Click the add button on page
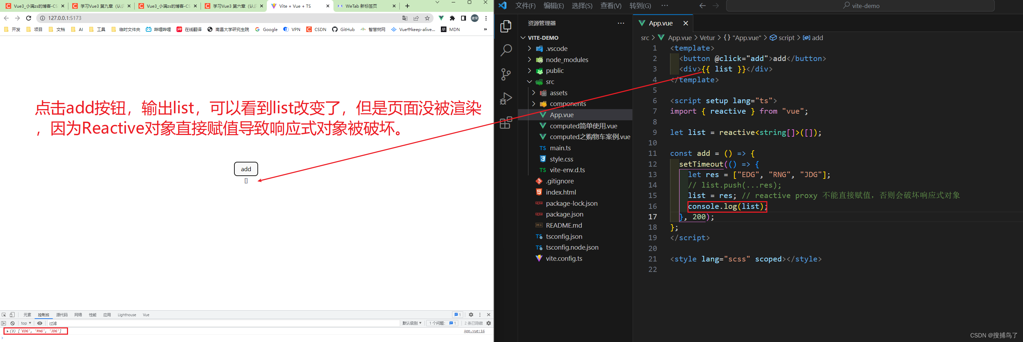Image resolution: width=1023 pixels, height=342 pixels. pyautogui.click(x=246, y=169)
